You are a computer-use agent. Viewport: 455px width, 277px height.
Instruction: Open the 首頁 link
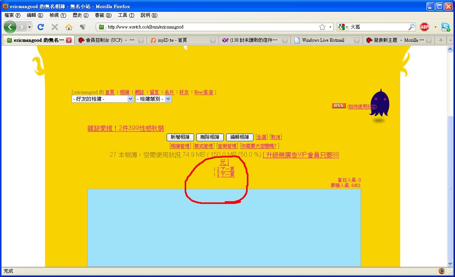[110, 92]
